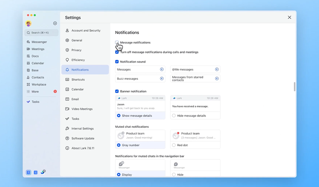Click the plus icon beside the profile avatar
This screenshot has height=187, width=319.
[55, 23]
